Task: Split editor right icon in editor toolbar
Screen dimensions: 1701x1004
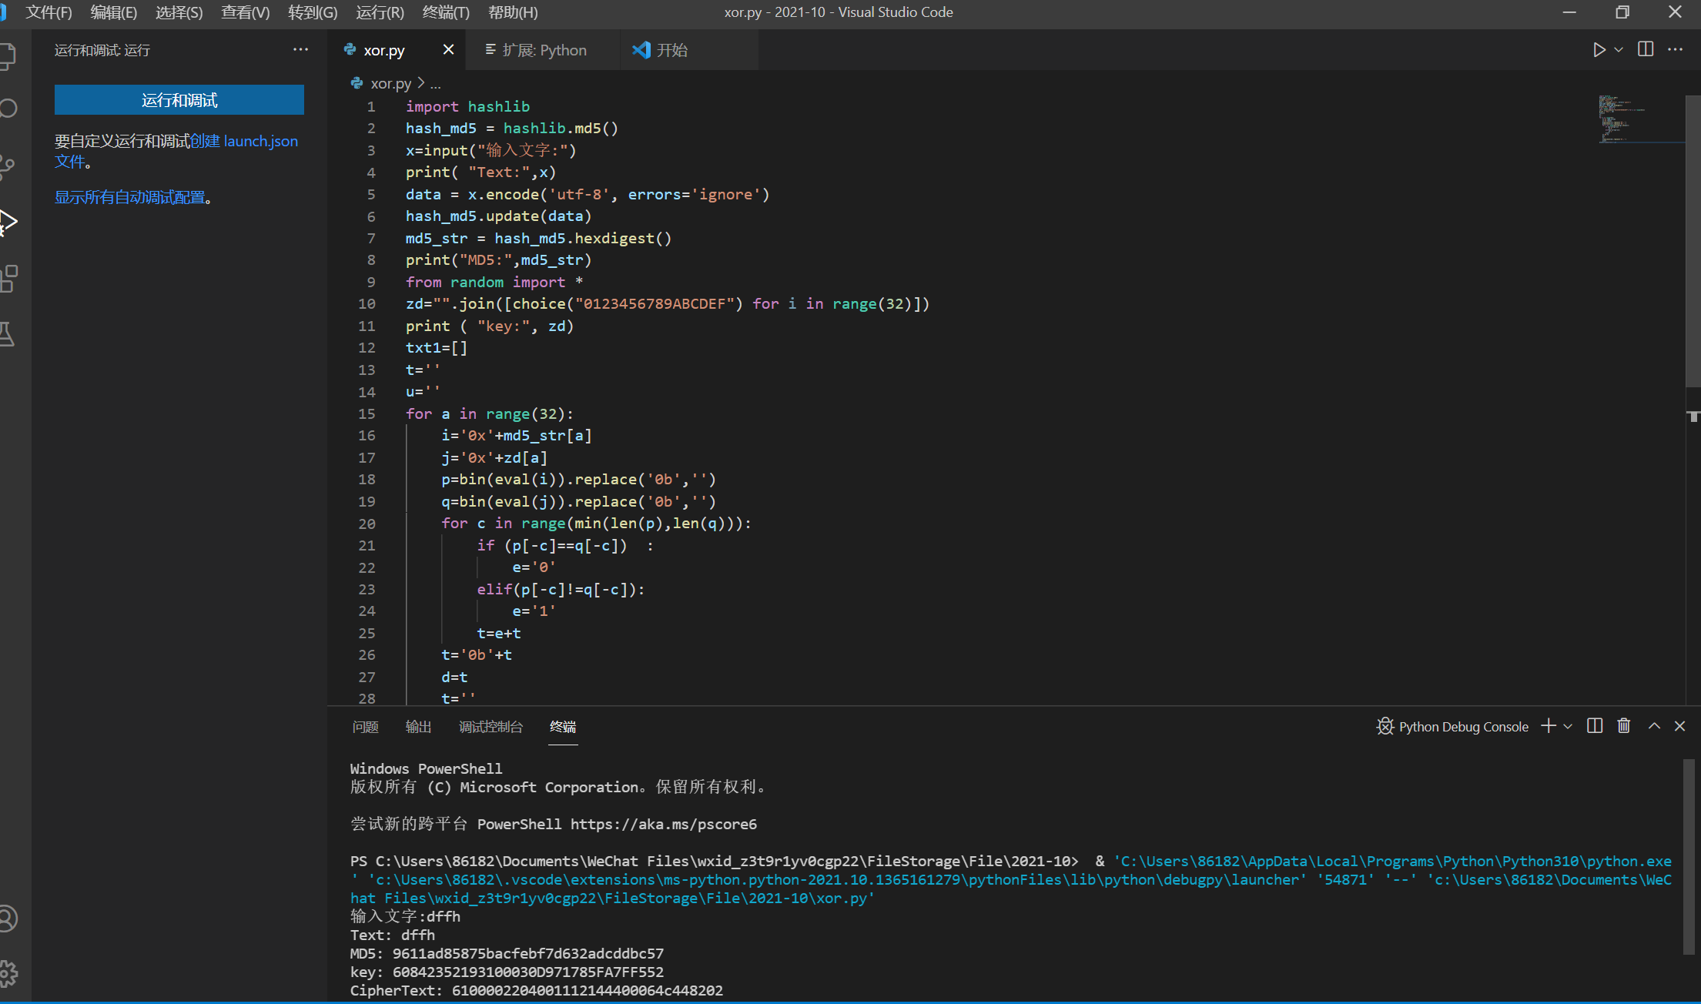Action: click(1645, 50)
